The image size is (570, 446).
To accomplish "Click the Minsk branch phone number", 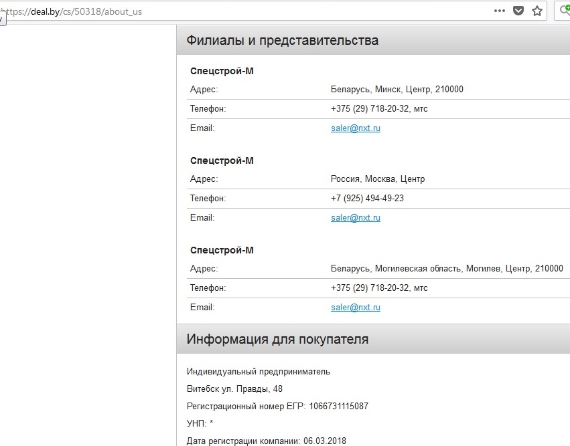I will pos(378,109).
